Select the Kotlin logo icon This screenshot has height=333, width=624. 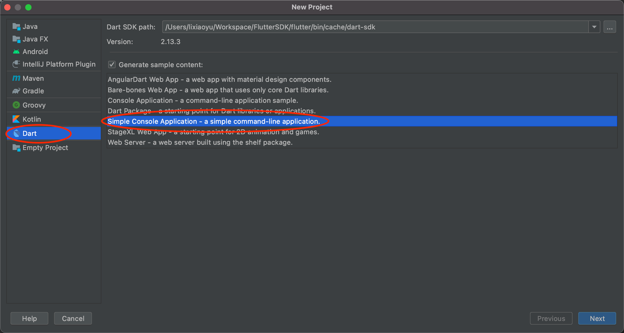pos(16,119)
